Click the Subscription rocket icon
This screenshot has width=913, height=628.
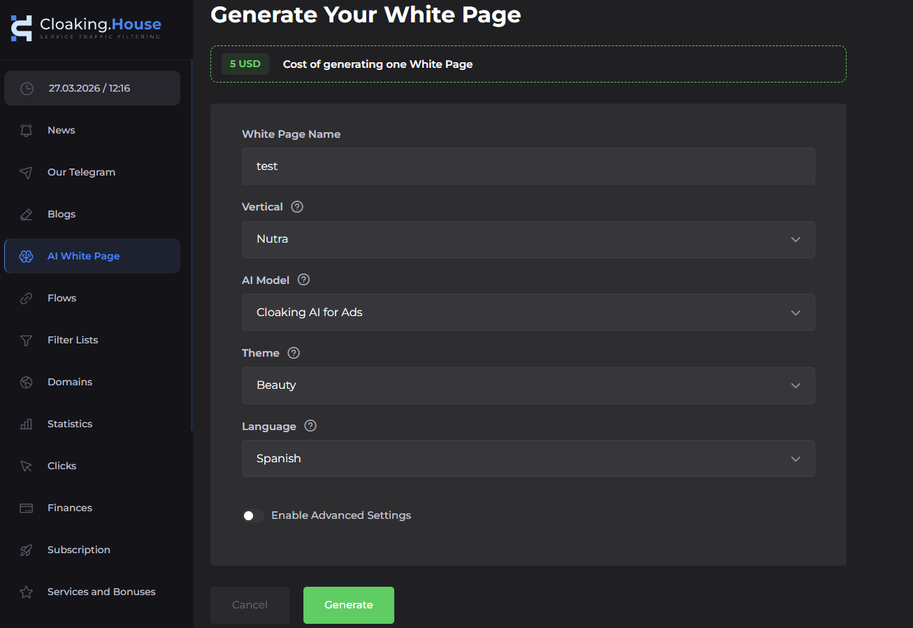click(x=26, y=550)
